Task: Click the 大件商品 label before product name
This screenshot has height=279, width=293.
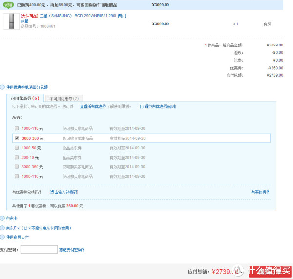Action: tap(29, 16)
